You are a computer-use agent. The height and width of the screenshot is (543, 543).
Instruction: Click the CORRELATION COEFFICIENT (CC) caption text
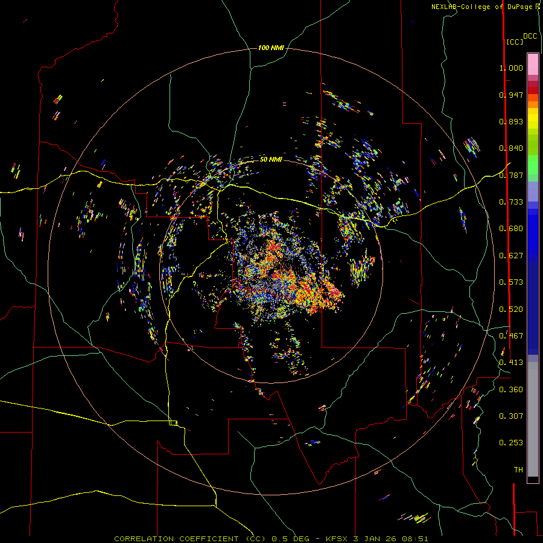point(190,539)
